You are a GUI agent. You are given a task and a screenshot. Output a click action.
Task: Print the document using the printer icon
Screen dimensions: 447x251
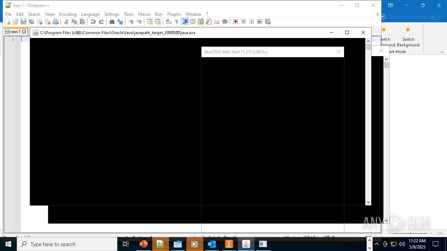point(56,22)
